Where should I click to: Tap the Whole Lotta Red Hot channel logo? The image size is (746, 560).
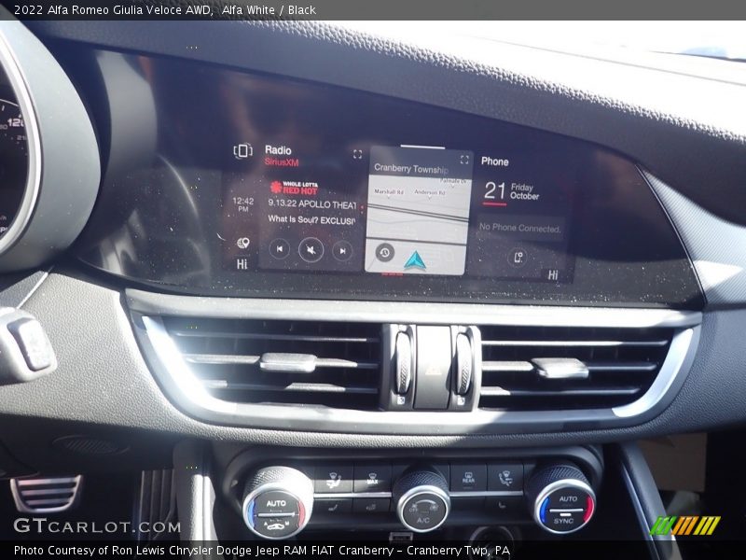293,188
